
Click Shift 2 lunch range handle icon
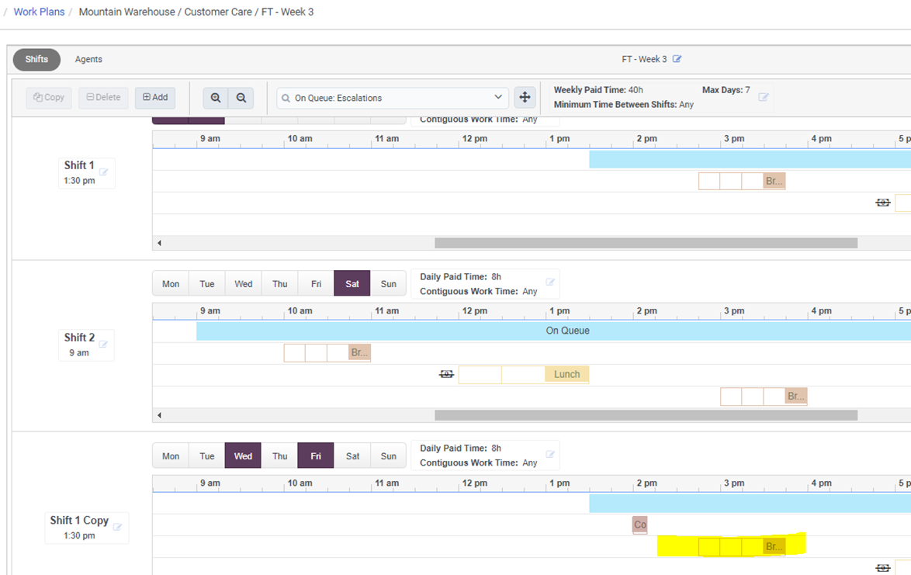tap(446, 374)
